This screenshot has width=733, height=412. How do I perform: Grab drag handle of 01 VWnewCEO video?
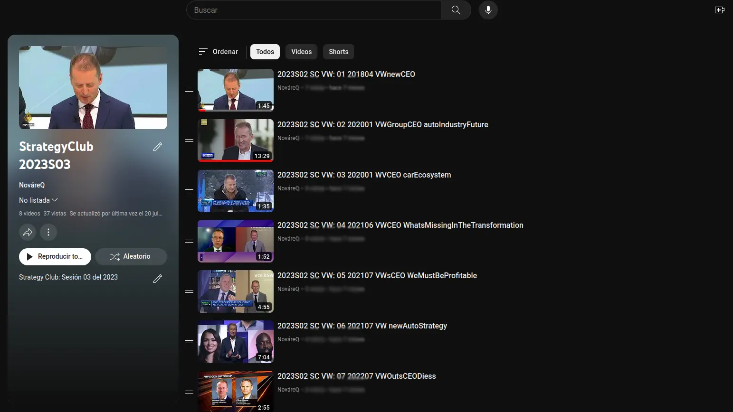coord(189,90)
